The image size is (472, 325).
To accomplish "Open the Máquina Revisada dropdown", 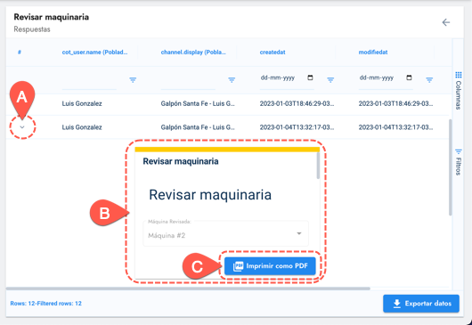I will [x=225, y=233].
